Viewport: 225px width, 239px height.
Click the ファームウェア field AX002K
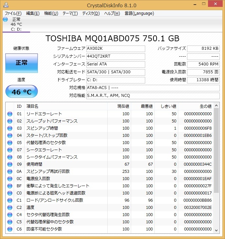(x=116, y=49)
